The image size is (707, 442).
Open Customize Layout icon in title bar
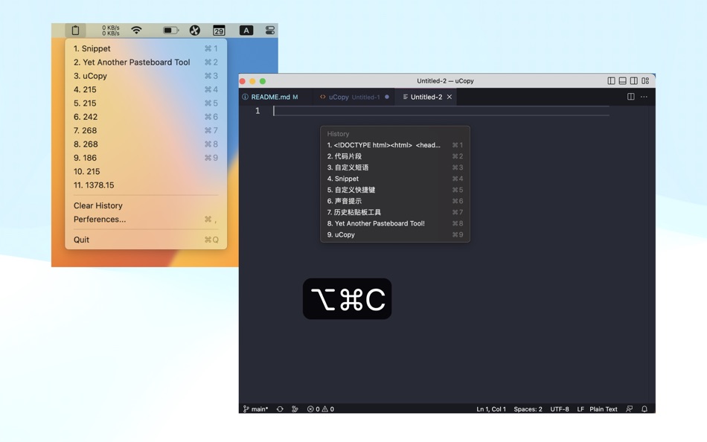click(645, 80)
